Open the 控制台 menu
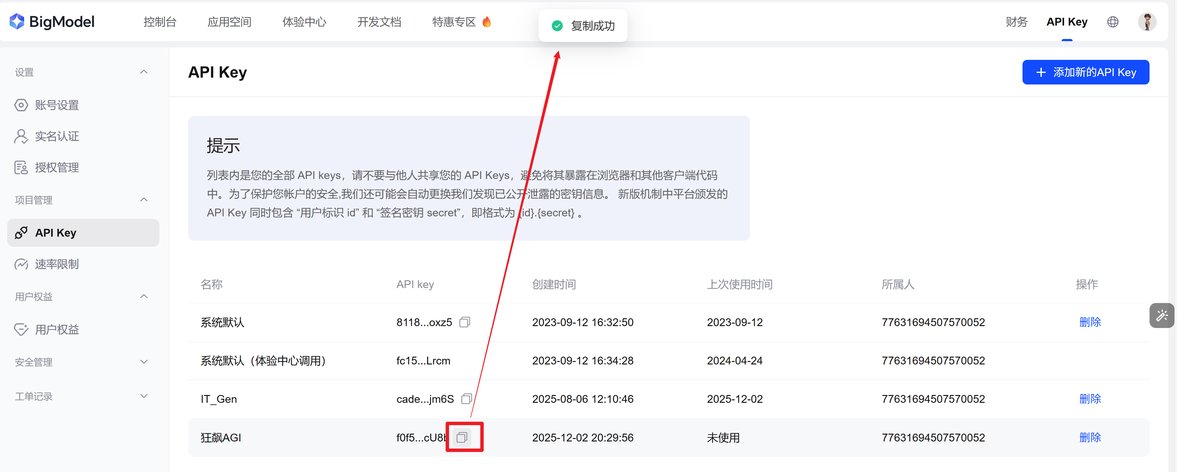 click(x=159, y=22)
